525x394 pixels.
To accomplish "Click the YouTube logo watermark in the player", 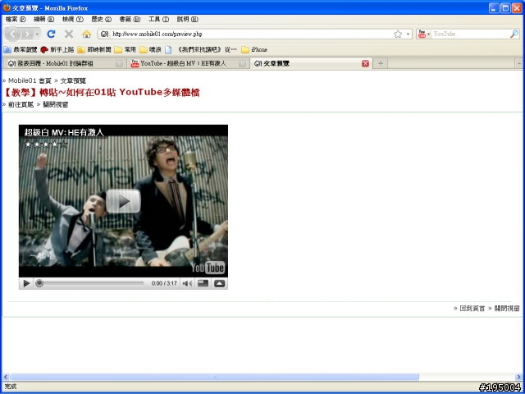I will point(208,268).
